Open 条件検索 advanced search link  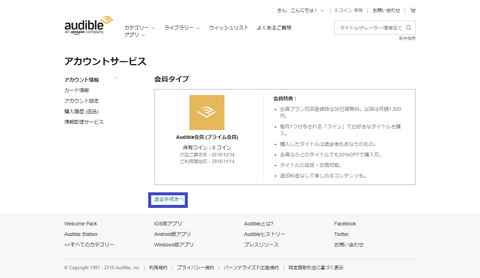(407, 38)
